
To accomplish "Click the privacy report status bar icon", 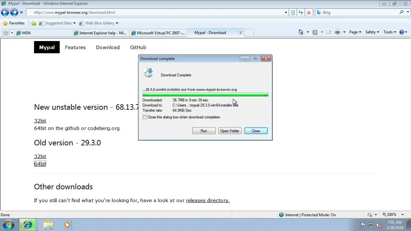I will click(x=369, y=215).
